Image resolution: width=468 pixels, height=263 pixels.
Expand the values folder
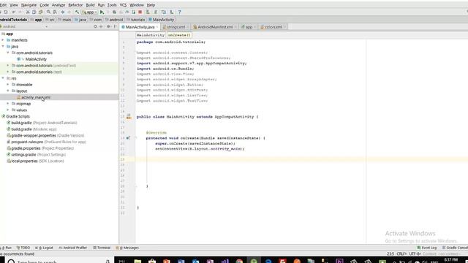point(8,110)
